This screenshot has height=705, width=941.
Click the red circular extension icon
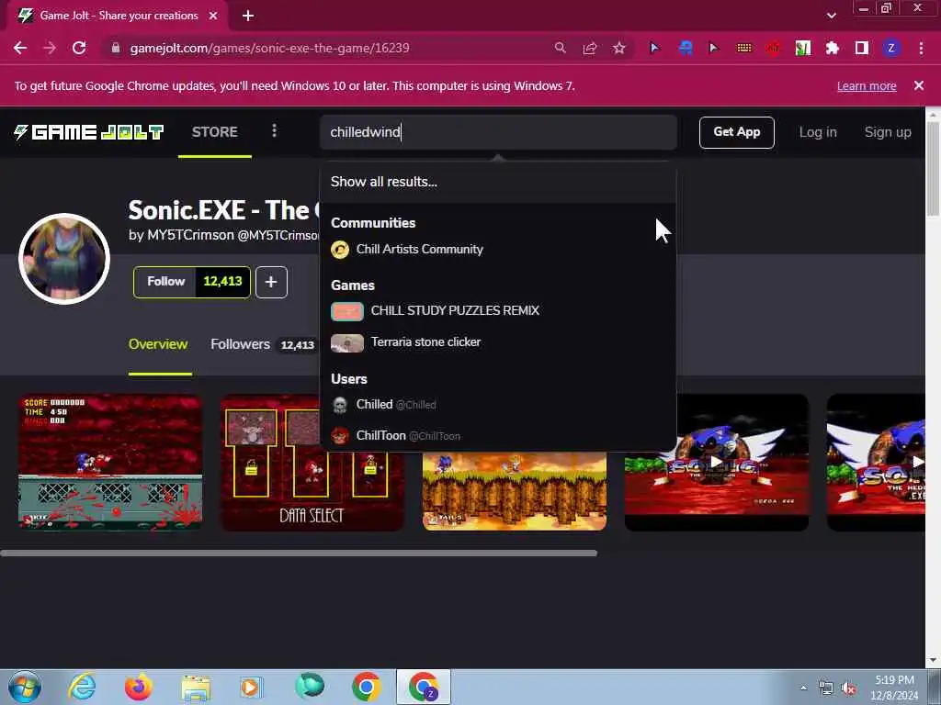tap(774, 48)
